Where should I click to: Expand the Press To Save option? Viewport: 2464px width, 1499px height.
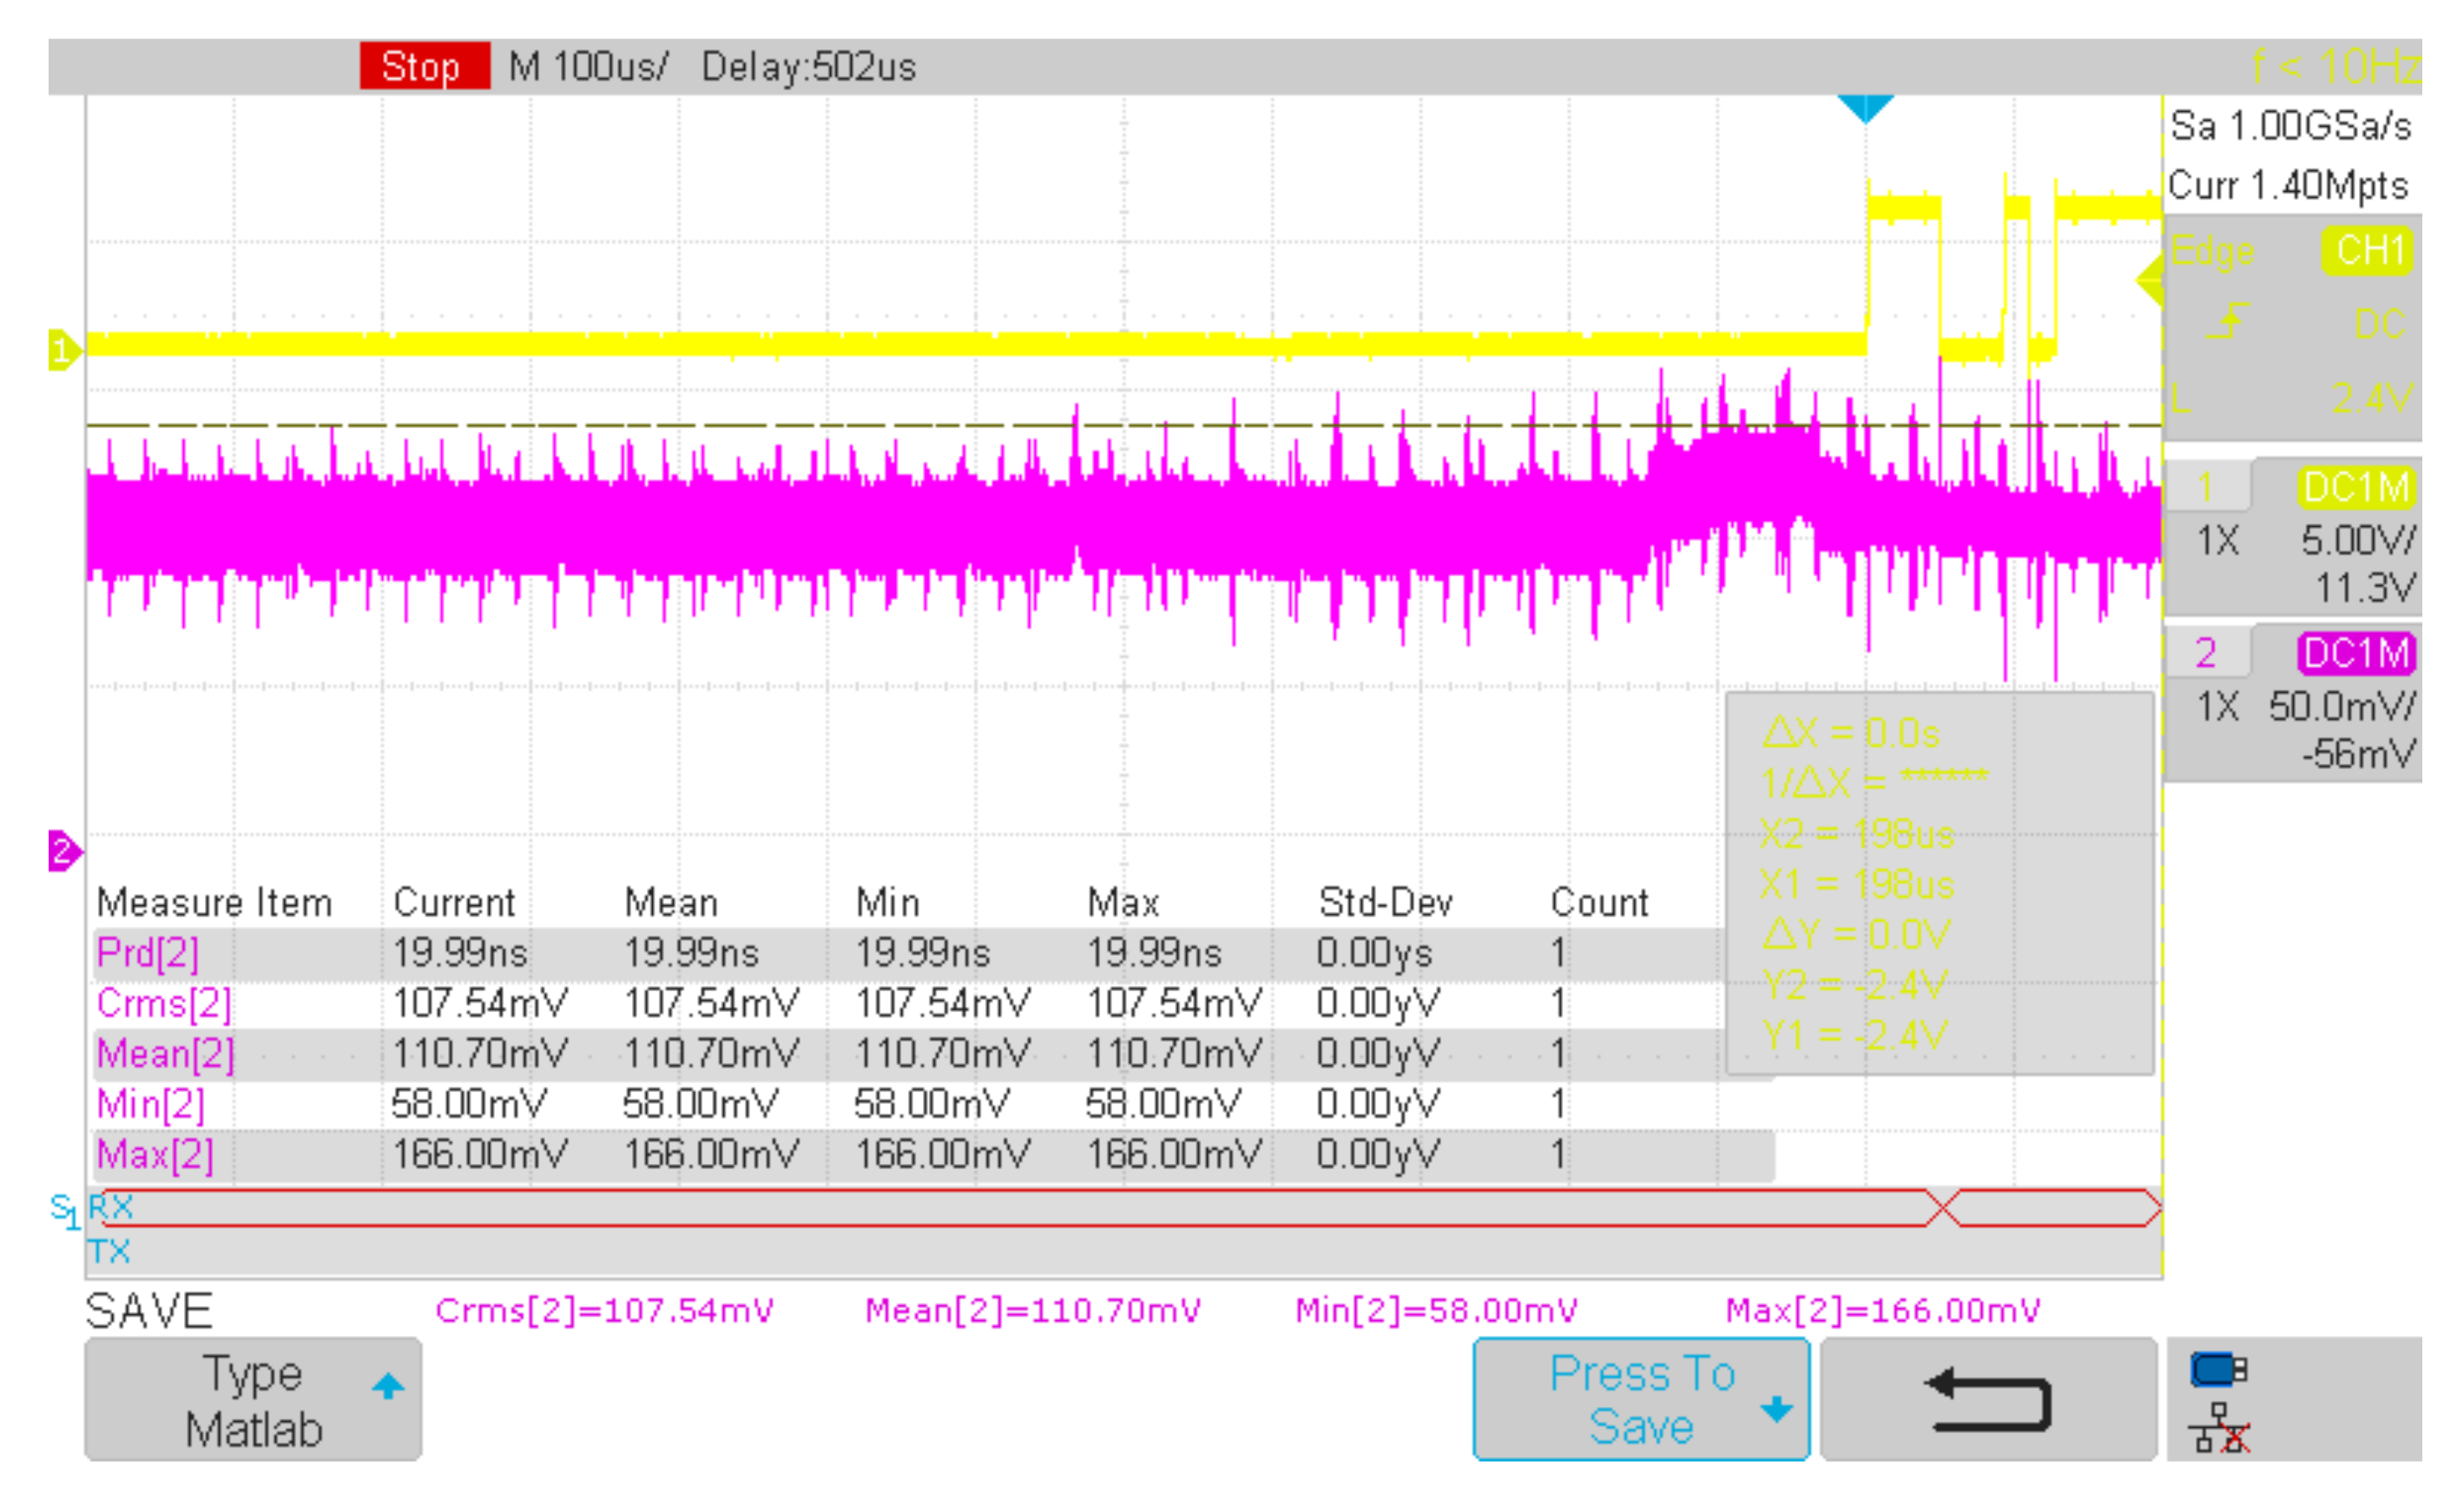tap(1641, 1399)
